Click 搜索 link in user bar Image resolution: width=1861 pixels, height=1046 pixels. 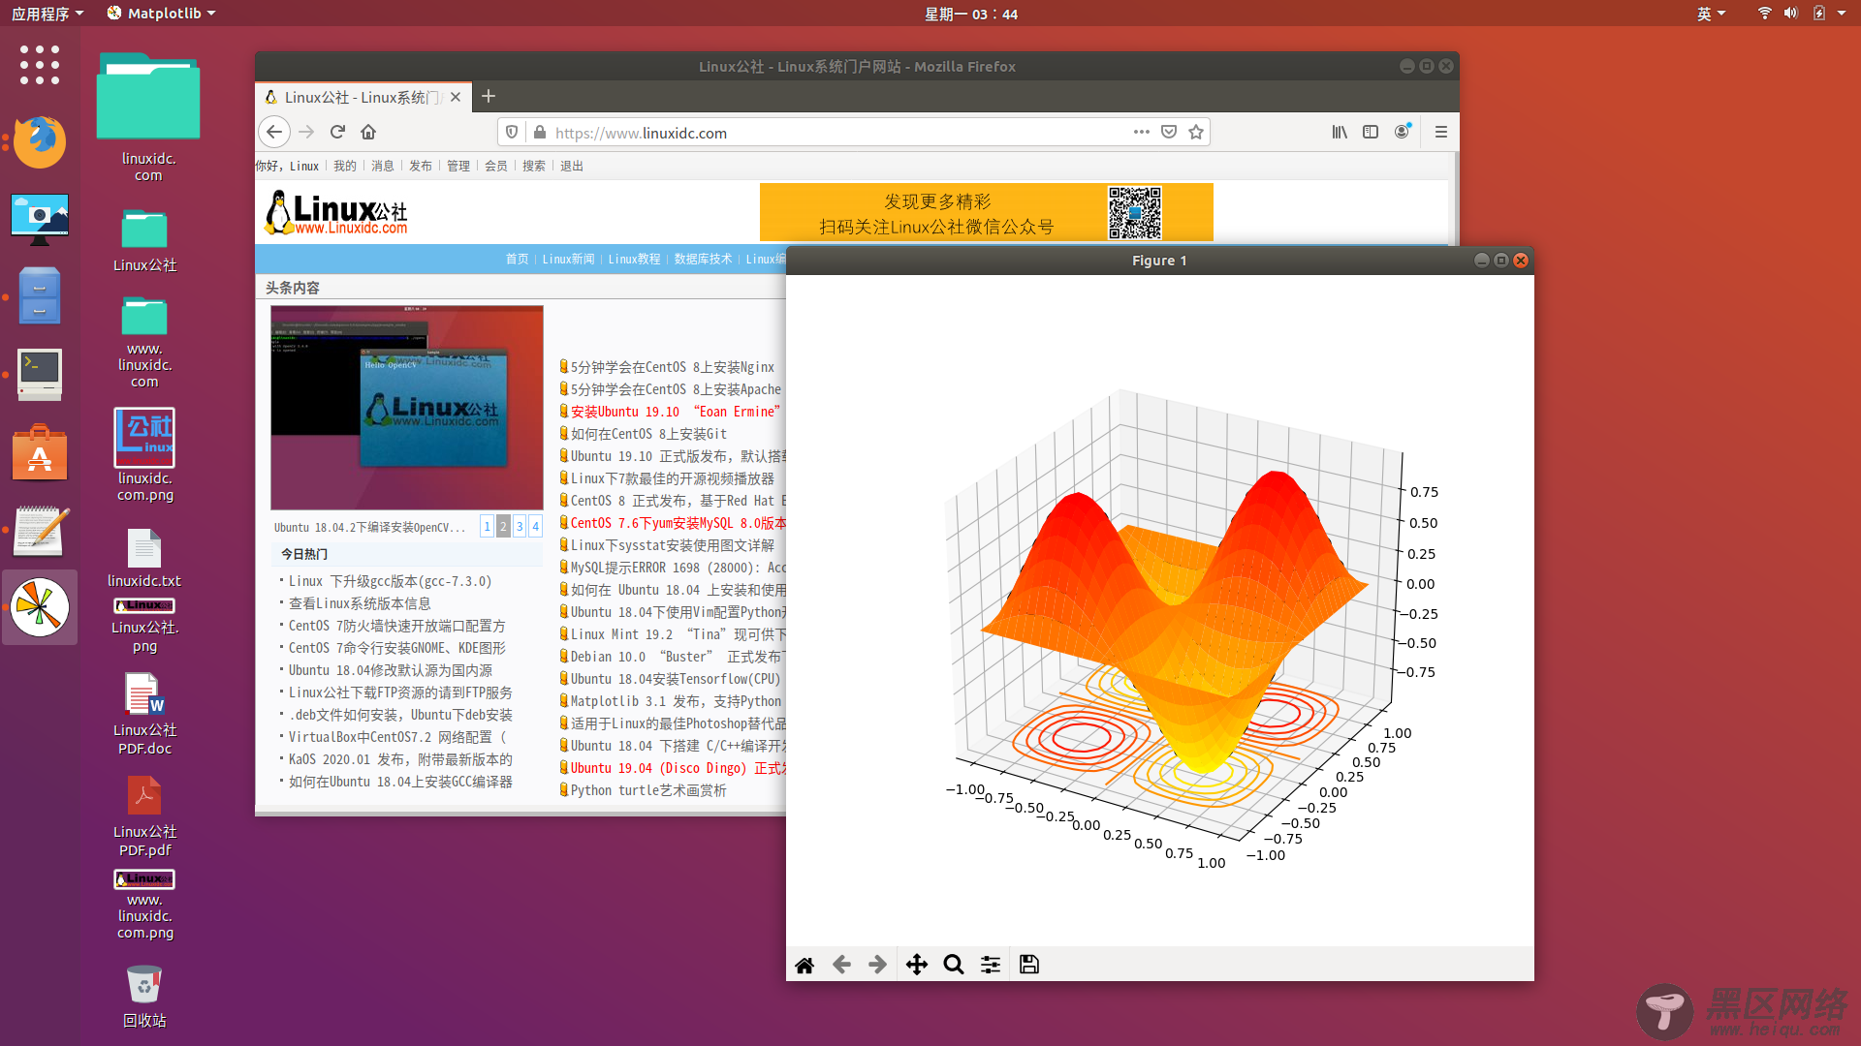tap(533, 166)
